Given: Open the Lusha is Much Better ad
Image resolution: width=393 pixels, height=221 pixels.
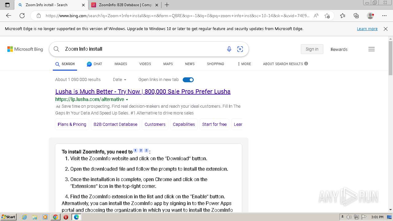Looking at the screenshot, I should click(x=143, y=91).
